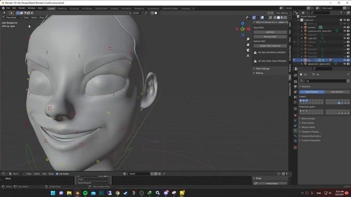
Task: Switch to the Modeling workspace tab
Action: coord(62,9)
